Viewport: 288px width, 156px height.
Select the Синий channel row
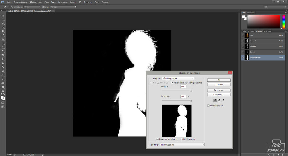click(x=263, y=52)
